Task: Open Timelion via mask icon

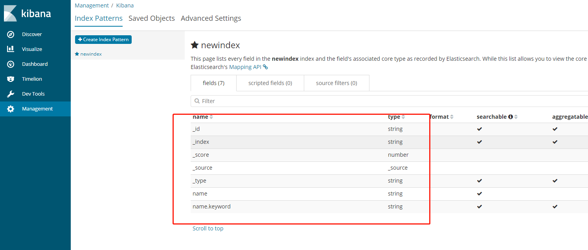Action: [11, 79]
